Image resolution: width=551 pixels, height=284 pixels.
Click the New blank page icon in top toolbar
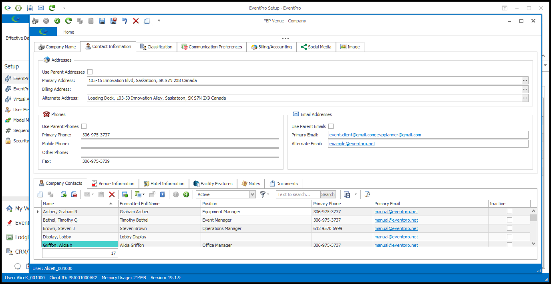147,21
